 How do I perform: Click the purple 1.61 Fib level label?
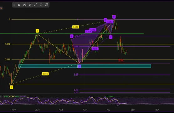pos(76,90)
